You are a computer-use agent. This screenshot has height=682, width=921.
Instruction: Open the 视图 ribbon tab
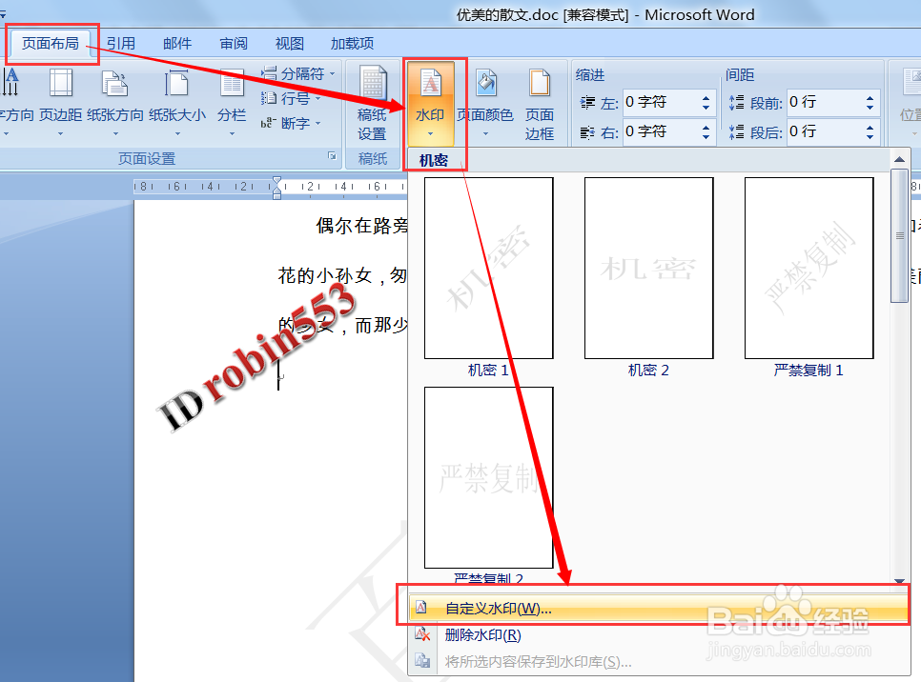pyautogui.click(x=288, y=43)
